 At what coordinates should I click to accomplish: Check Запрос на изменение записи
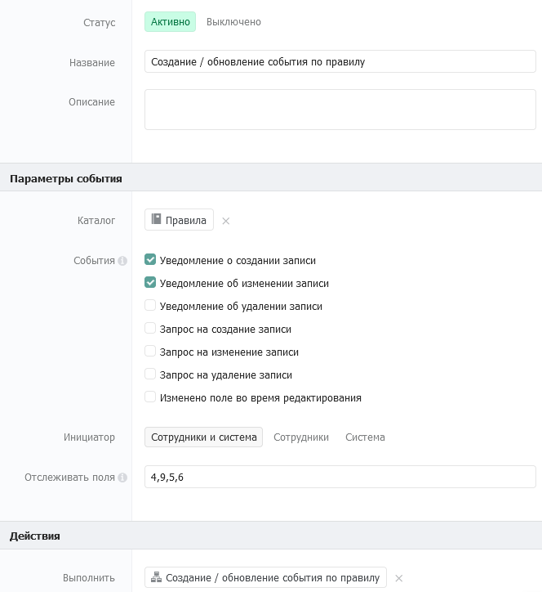(x=150, y=352)
